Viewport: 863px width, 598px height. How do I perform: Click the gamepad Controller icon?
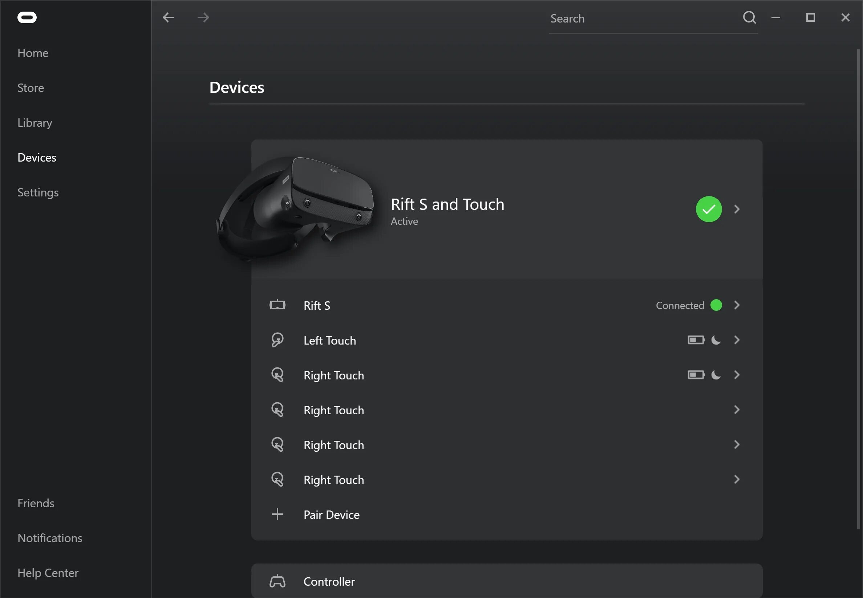tap(277, 581)
